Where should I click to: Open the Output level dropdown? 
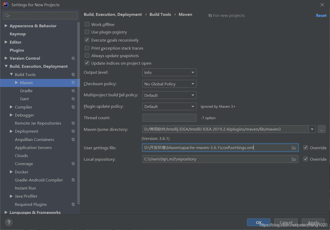tap(169, 72)
